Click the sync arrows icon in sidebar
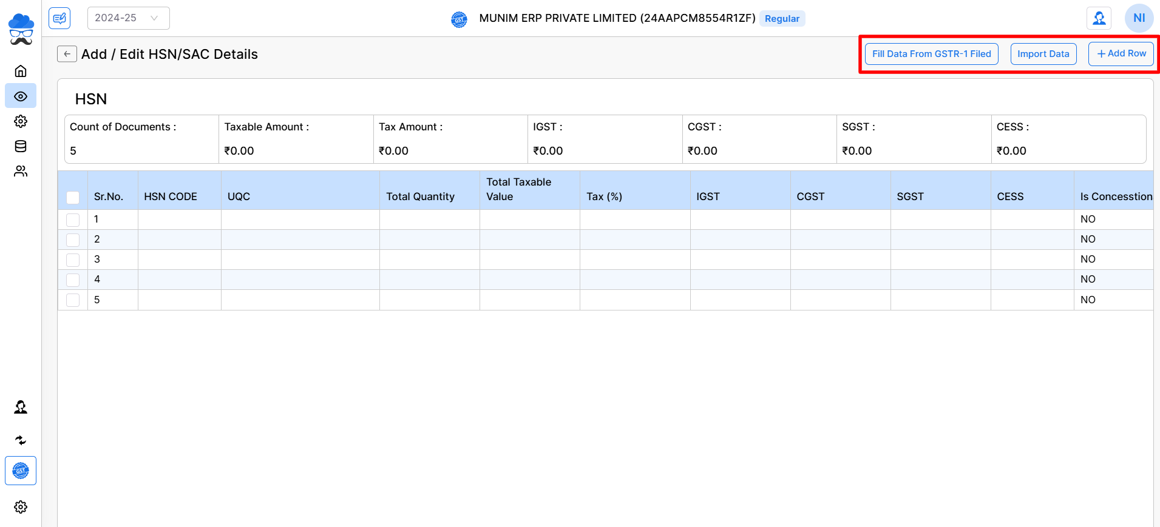Viewport: 1160px width, 527px height. point(21,440)
